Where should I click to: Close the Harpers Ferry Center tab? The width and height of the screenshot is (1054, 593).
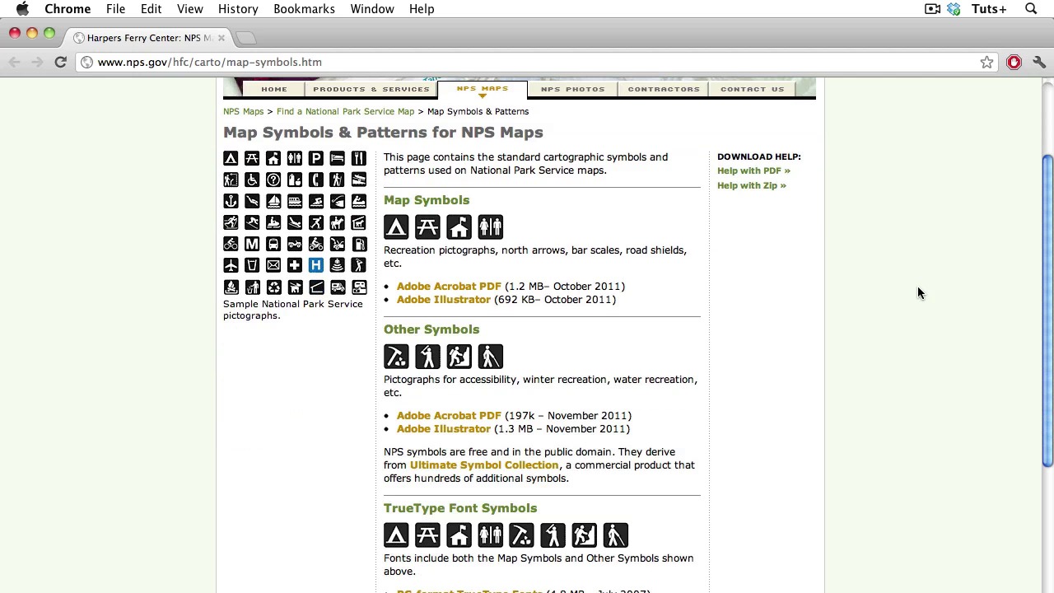point(221,38)
